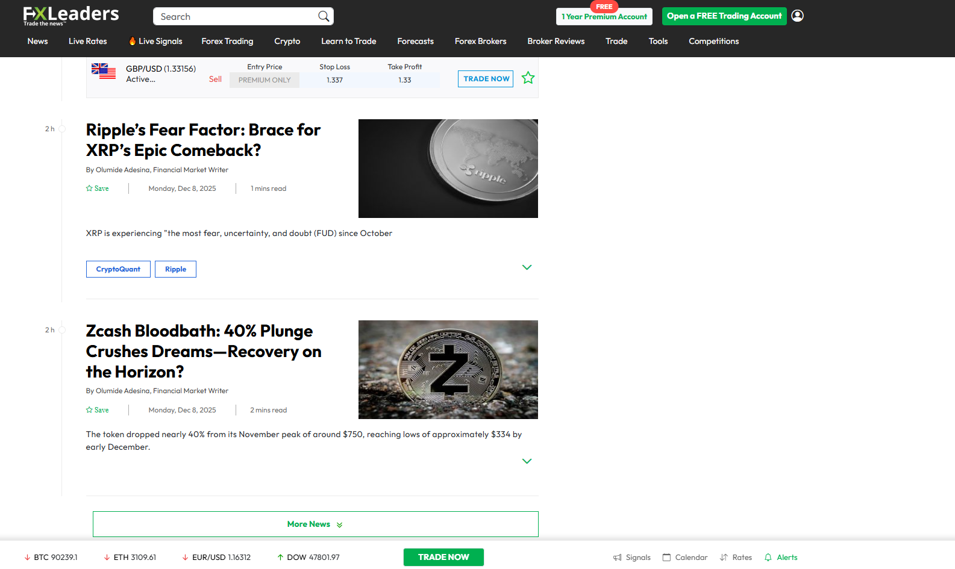Load more with More News button

315,524
